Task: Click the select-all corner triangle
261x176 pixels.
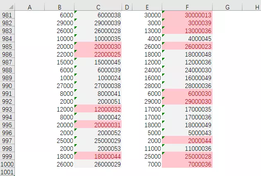Action: 11,7
